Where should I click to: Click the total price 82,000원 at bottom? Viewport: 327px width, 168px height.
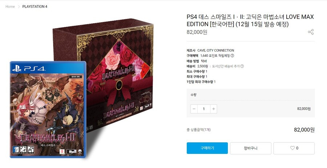coord(304,129)
